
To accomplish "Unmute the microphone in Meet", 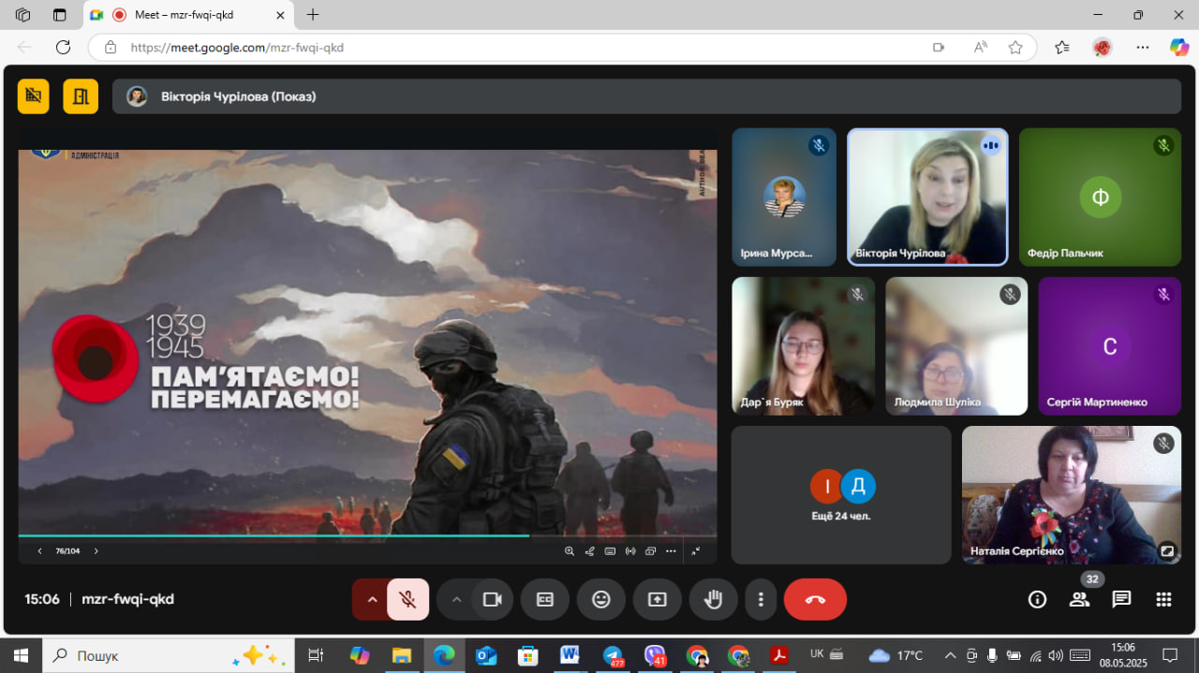I will [x=407, y=599].
